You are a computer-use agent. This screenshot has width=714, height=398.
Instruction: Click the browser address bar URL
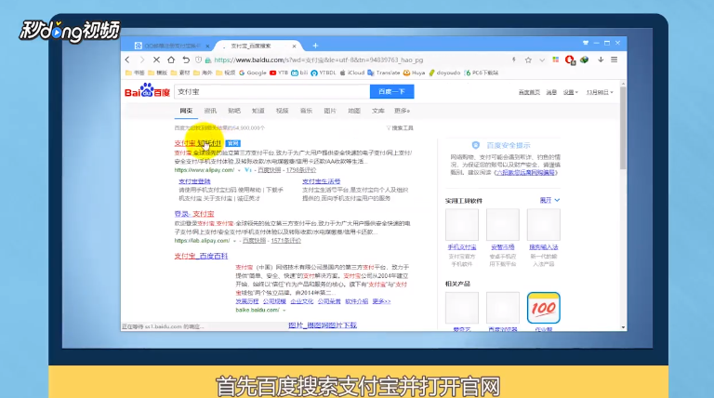click(x=318, y=60)
